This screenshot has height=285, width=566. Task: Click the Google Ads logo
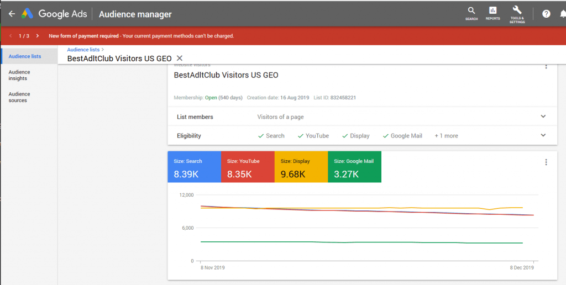pyautogui.click(x=54, y=14)
